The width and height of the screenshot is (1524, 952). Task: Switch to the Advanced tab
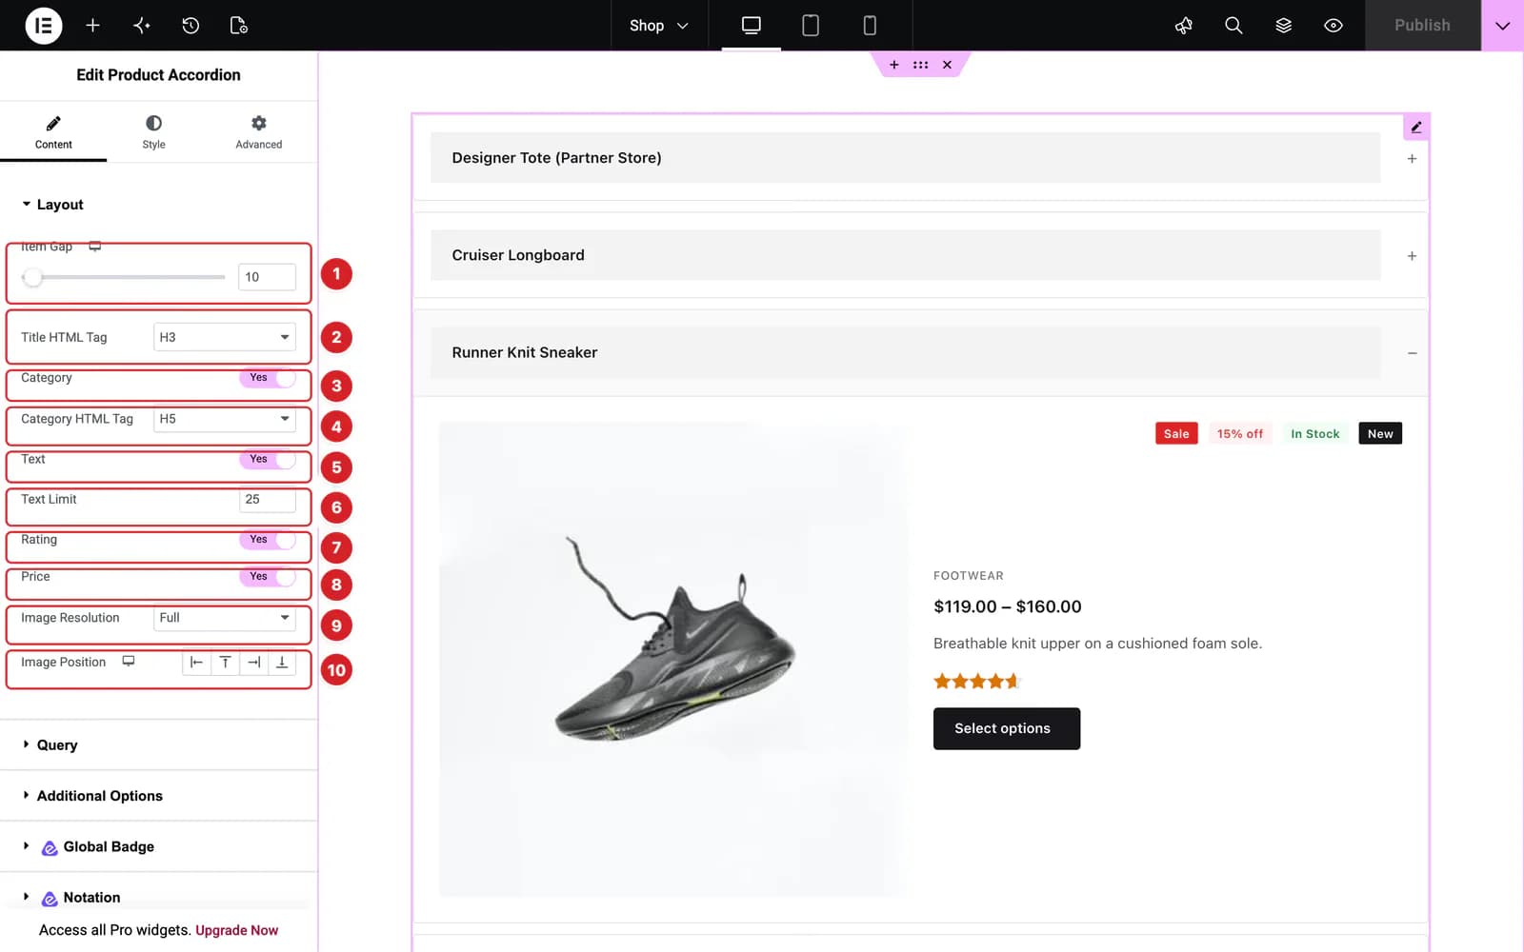259,132
